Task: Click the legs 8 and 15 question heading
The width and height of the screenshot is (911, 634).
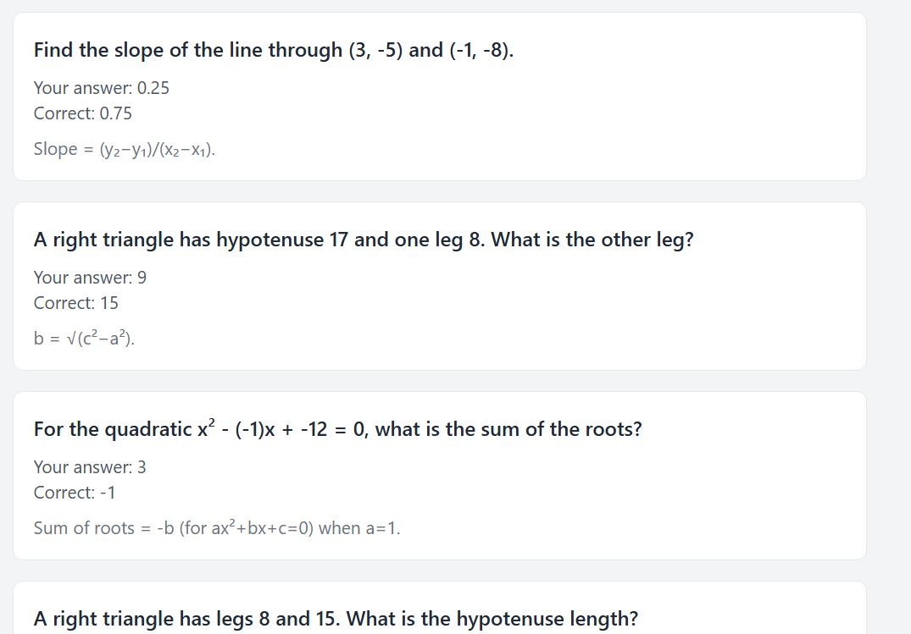Action: (x=336, y=619)
